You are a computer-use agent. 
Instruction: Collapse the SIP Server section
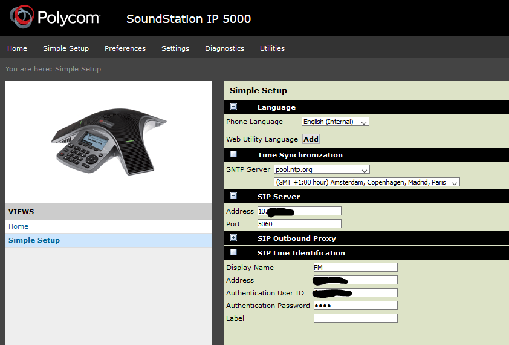[x=233, y=195]
